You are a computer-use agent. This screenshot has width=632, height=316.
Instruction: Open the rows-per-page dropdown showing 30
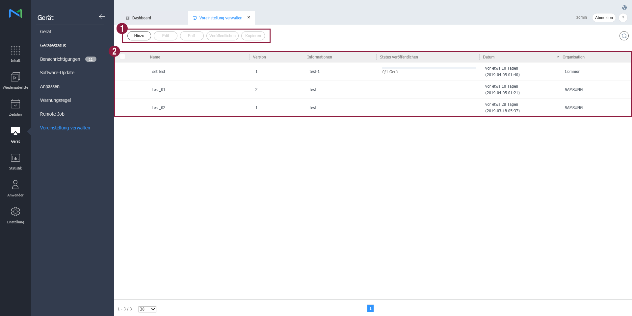pos(147,309)
